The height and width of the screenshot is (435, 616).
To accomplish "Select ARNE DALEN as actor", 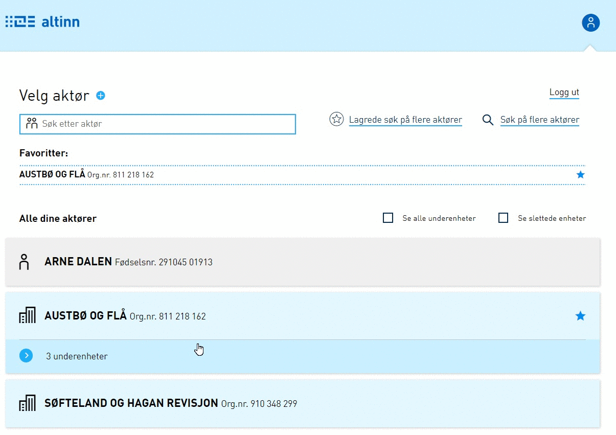I will click(78, 262).
